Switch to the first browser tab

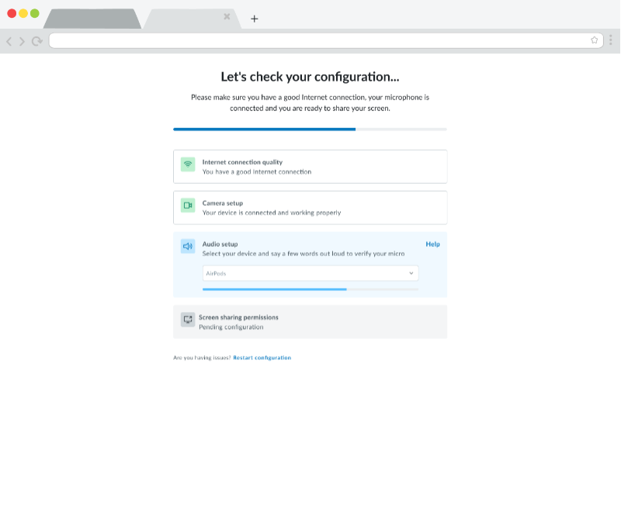92,19
